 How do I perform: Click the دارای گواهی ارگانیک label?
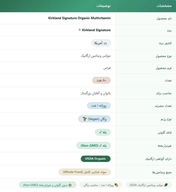[158, 159]
